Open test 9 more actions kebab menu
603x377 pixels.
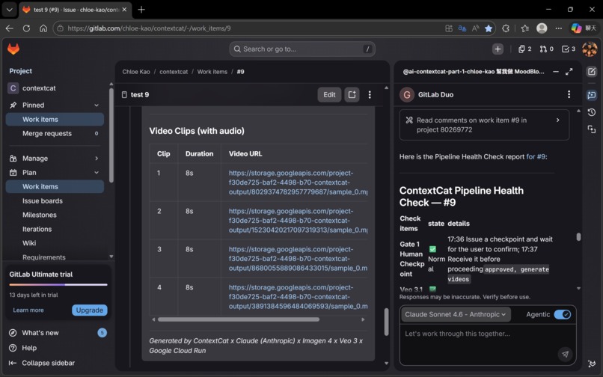pos(370,95)
